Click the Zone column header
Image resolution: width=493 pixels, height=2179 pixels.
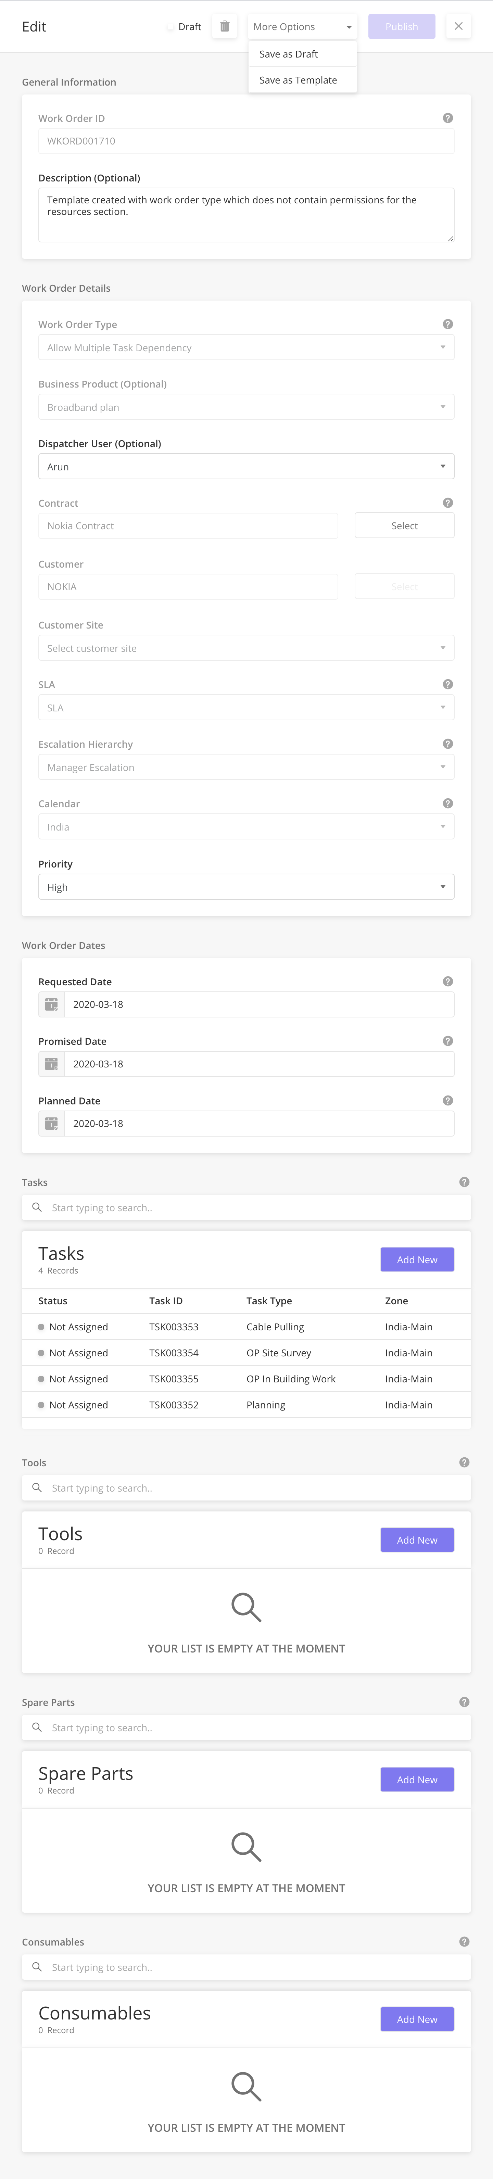click(396, 1301)
